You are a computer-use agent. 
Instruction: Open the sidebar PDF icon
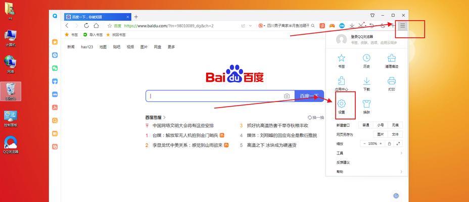pos(55,108)
